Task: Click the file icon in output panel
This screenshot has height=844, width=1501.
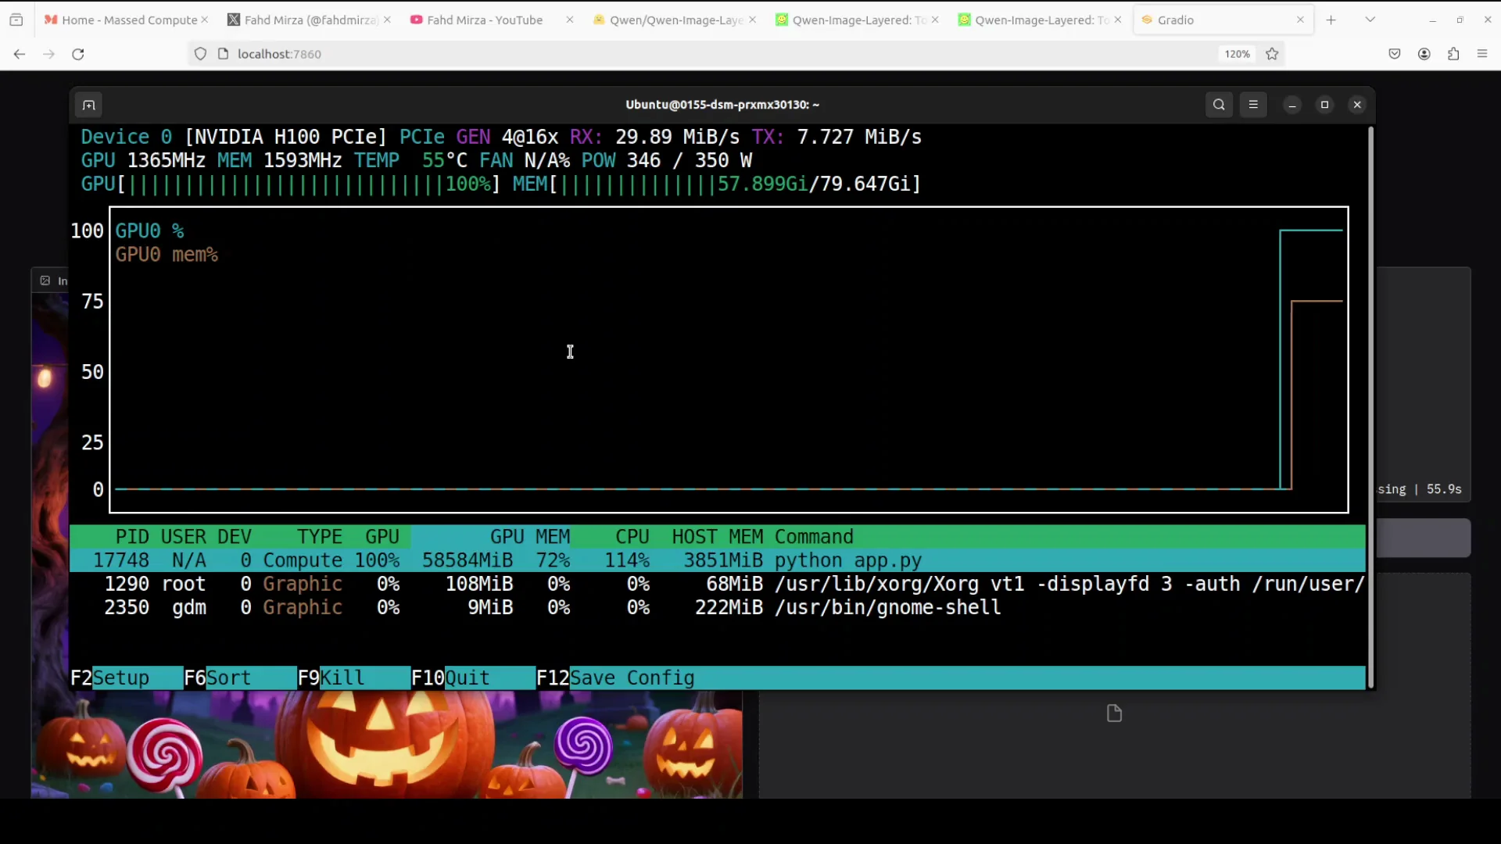Action: tap(1114, 713)
